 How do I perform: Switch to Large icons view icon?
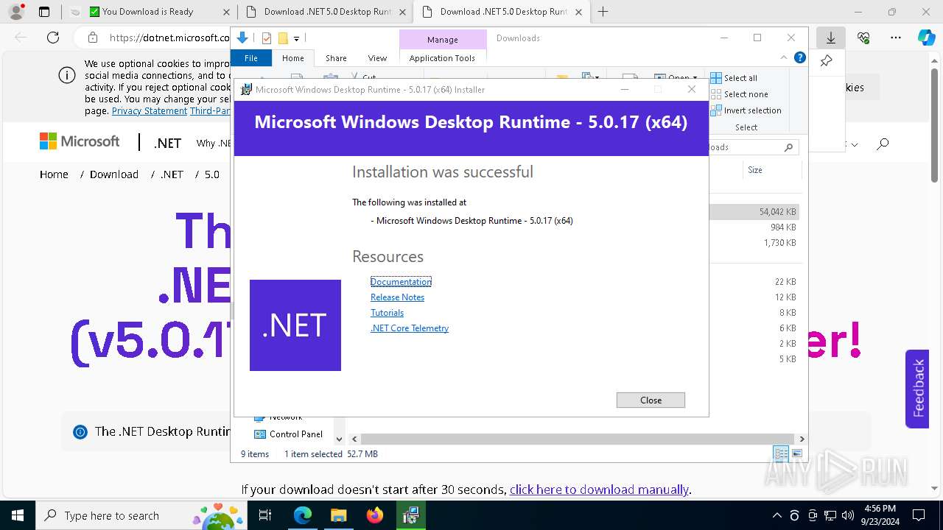coord(797,453)
